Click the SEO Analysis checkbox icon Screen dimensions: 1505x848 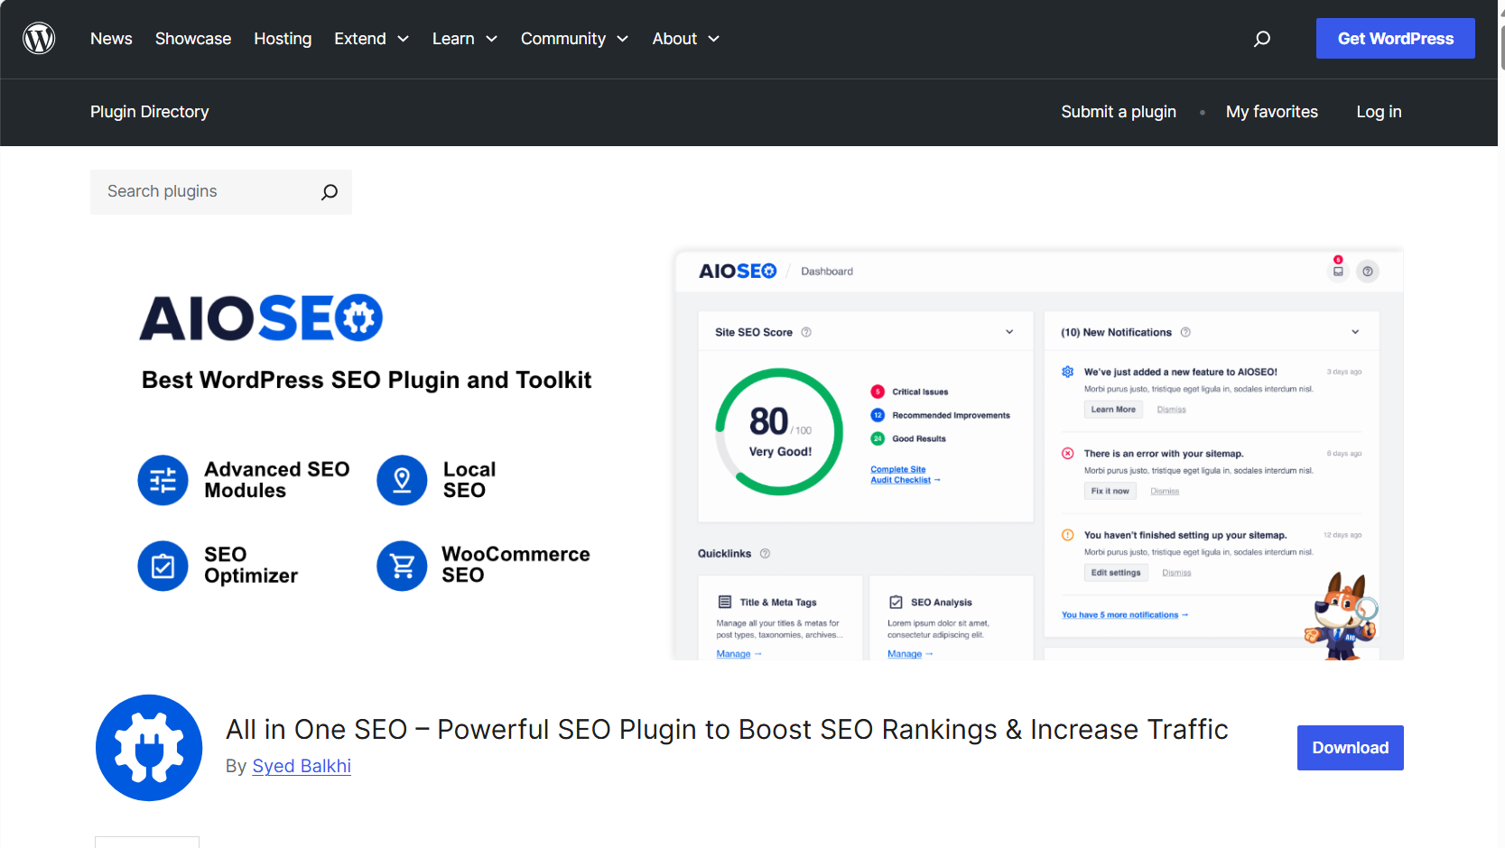point(896,602)
